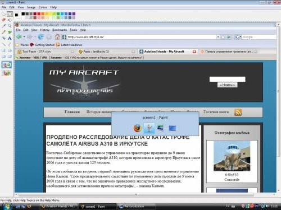Enable the opaque selection option

[x=7, y=65]
